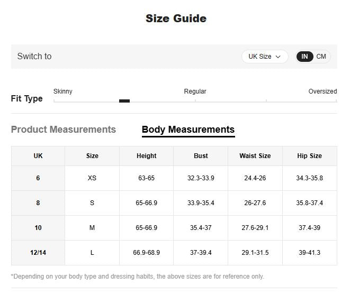The height and width of the screenshot is (295, 350).
Task: Open the Product Measurements tab
Action: coord(63,130)
